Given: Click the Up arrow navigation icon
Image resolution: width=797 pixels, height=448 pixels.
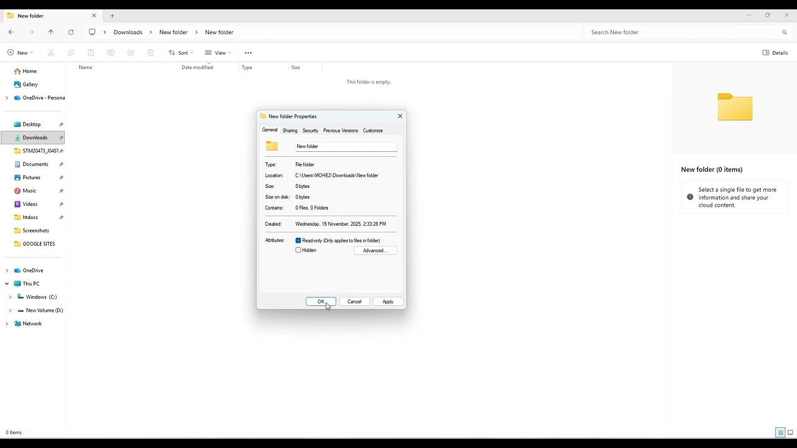Looking at the screenshot, I should point(51,32).
